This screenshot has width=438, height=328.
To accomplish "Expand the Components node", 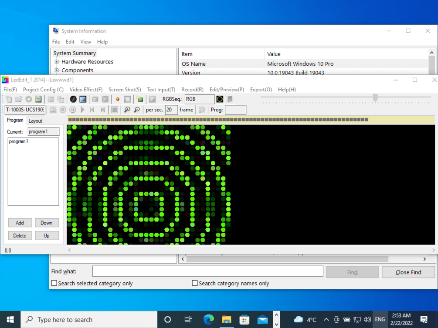I will (x=56, y=70).
